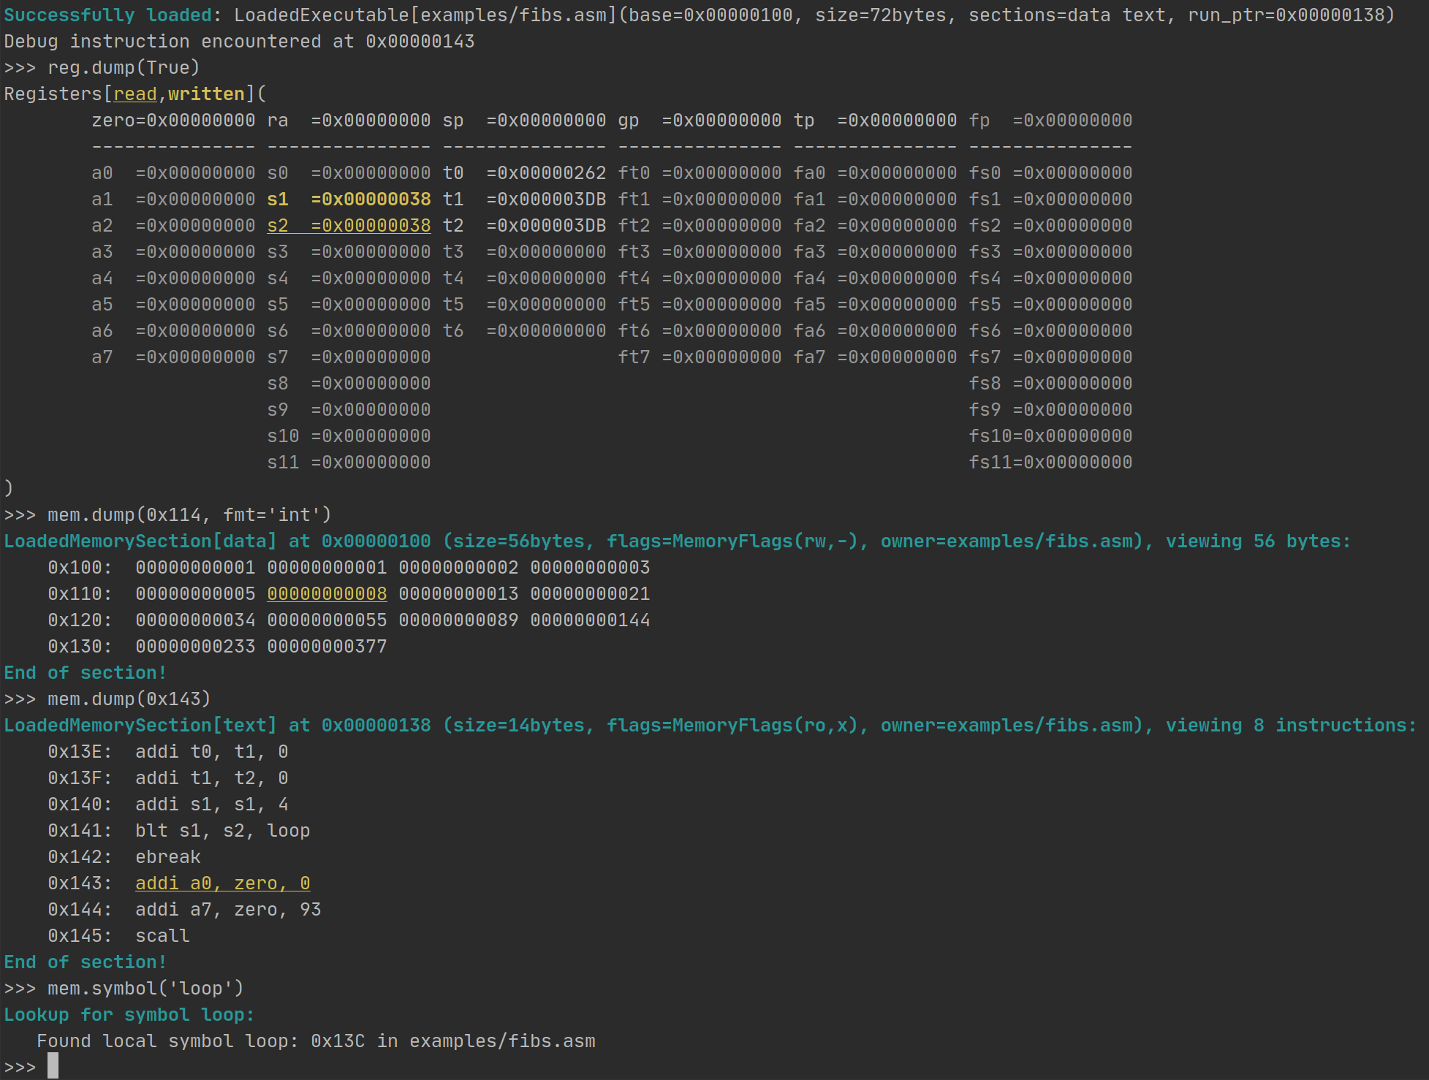Viewport: 1429px width, 1080px height.
Task: Click the s11 register entry
Action: tap(349, 463)
